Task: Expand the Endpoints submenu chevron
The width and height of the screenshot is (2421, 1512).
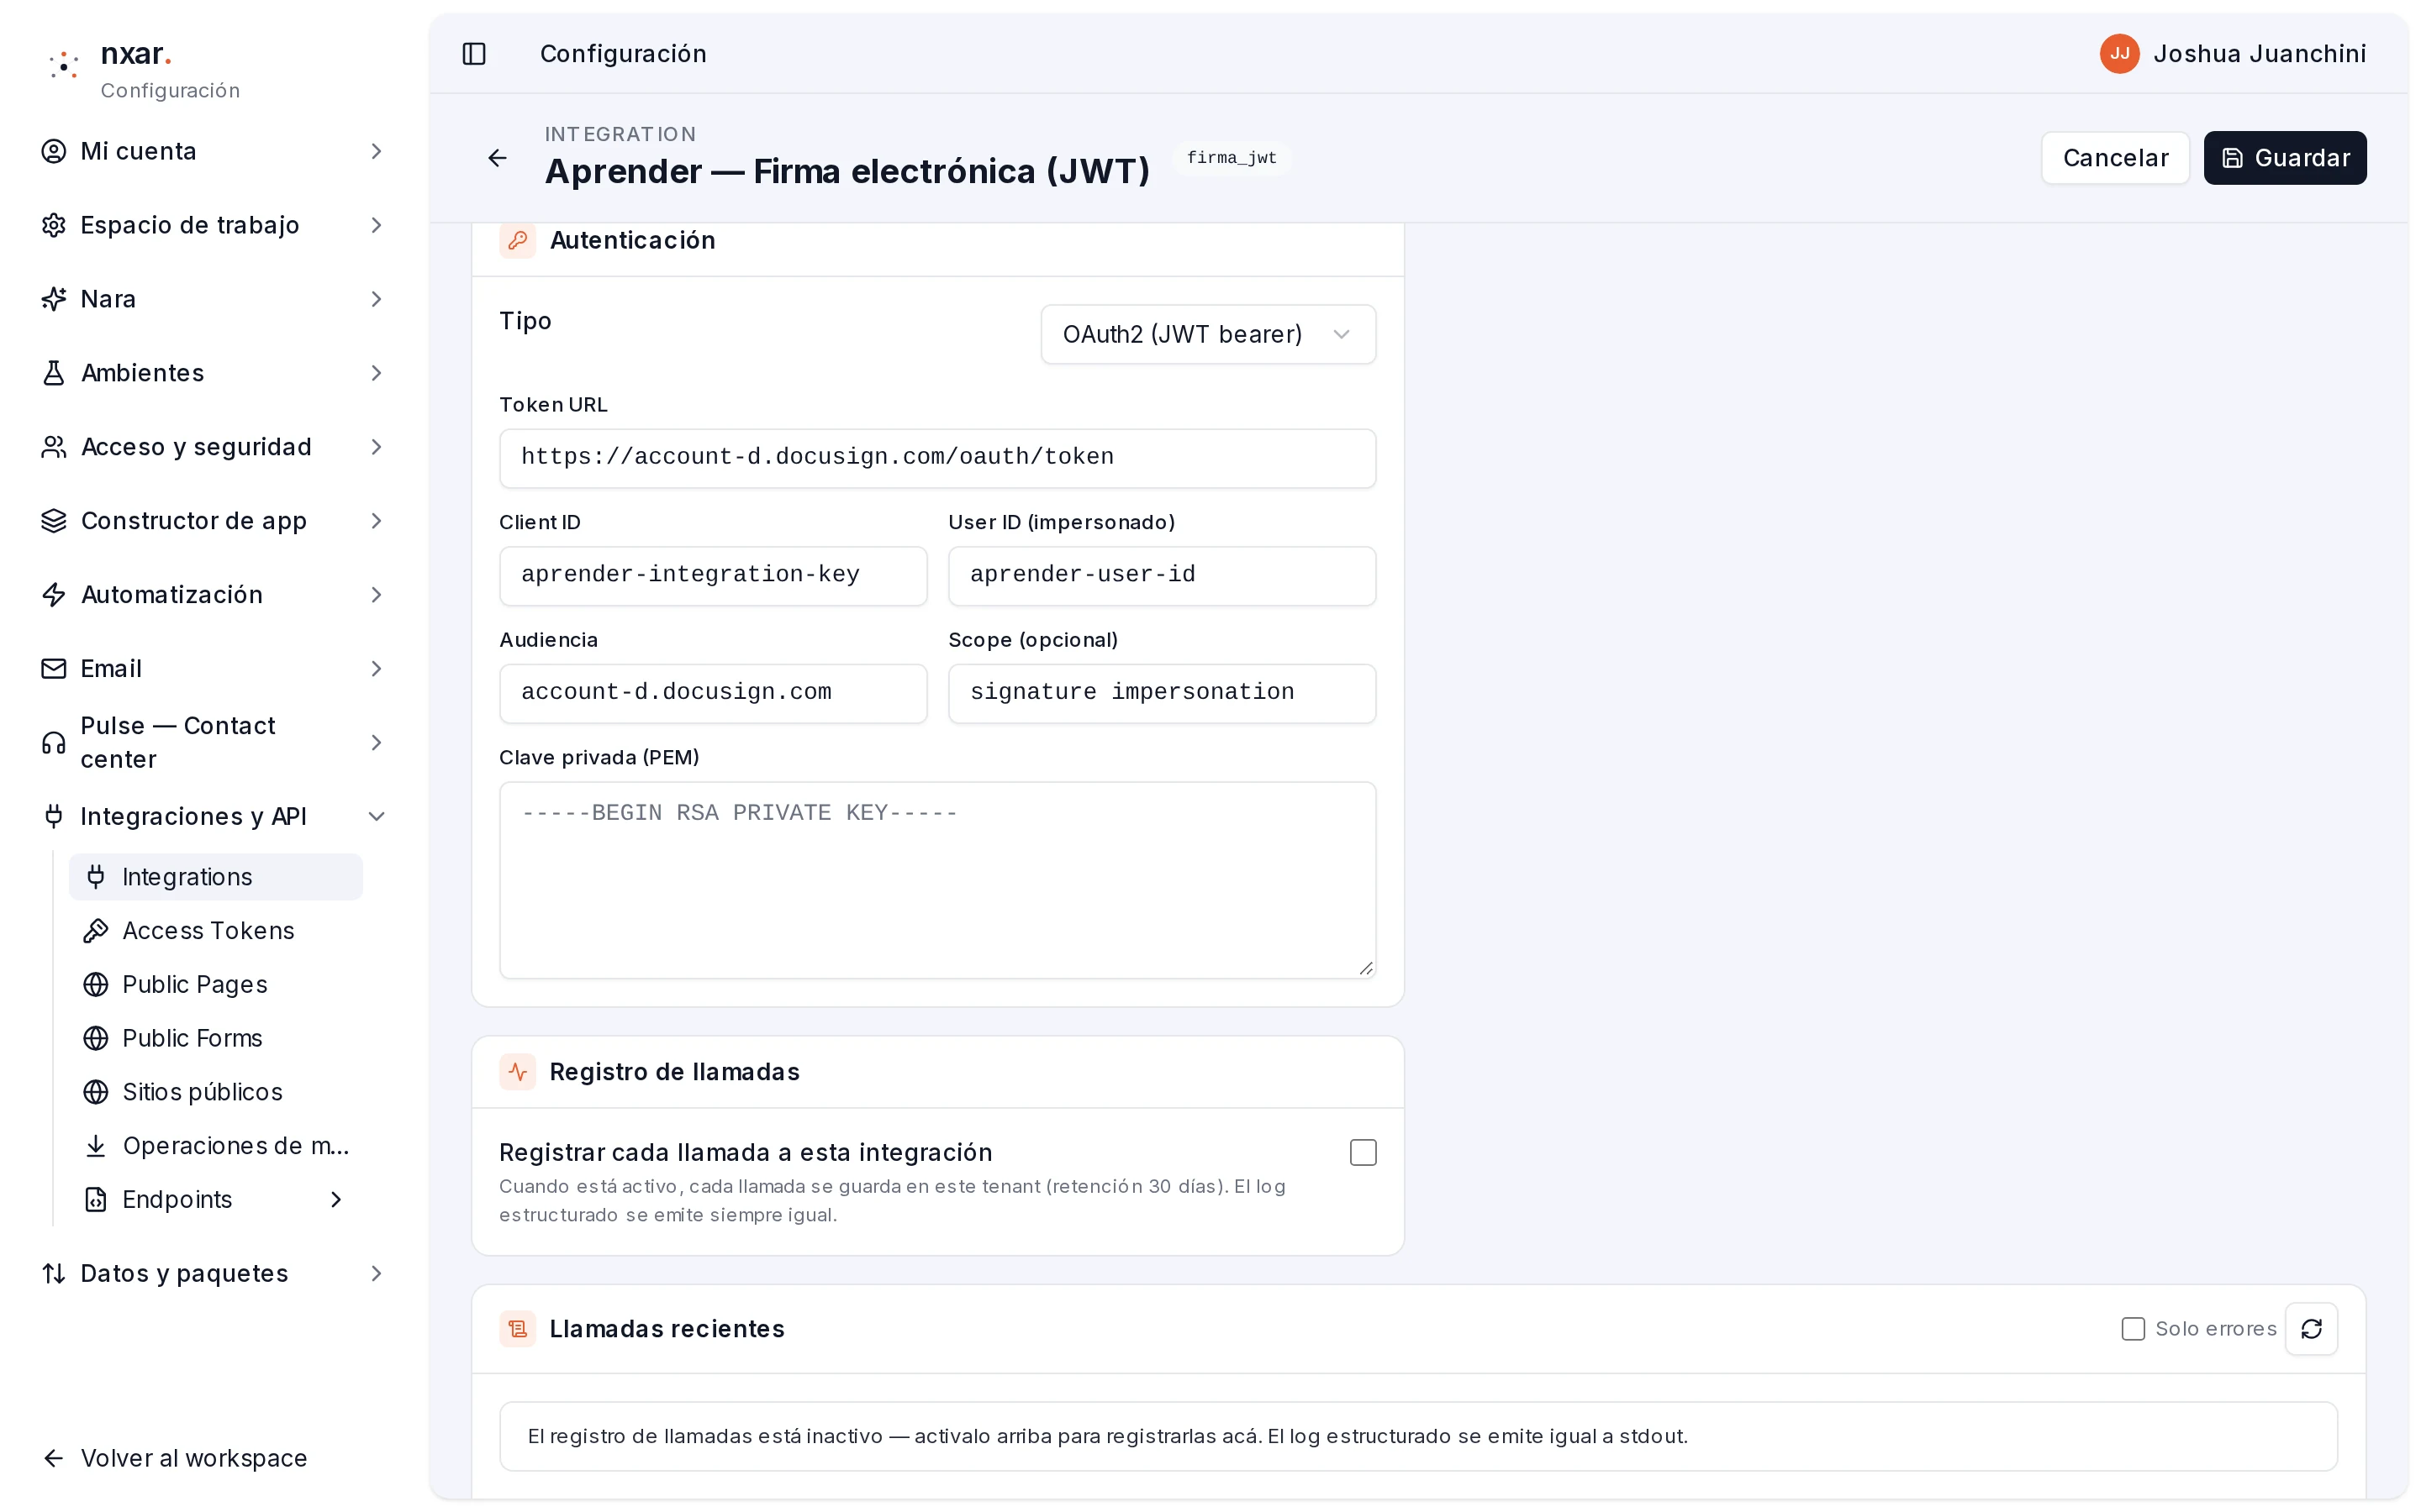Action: (336, 1200)
